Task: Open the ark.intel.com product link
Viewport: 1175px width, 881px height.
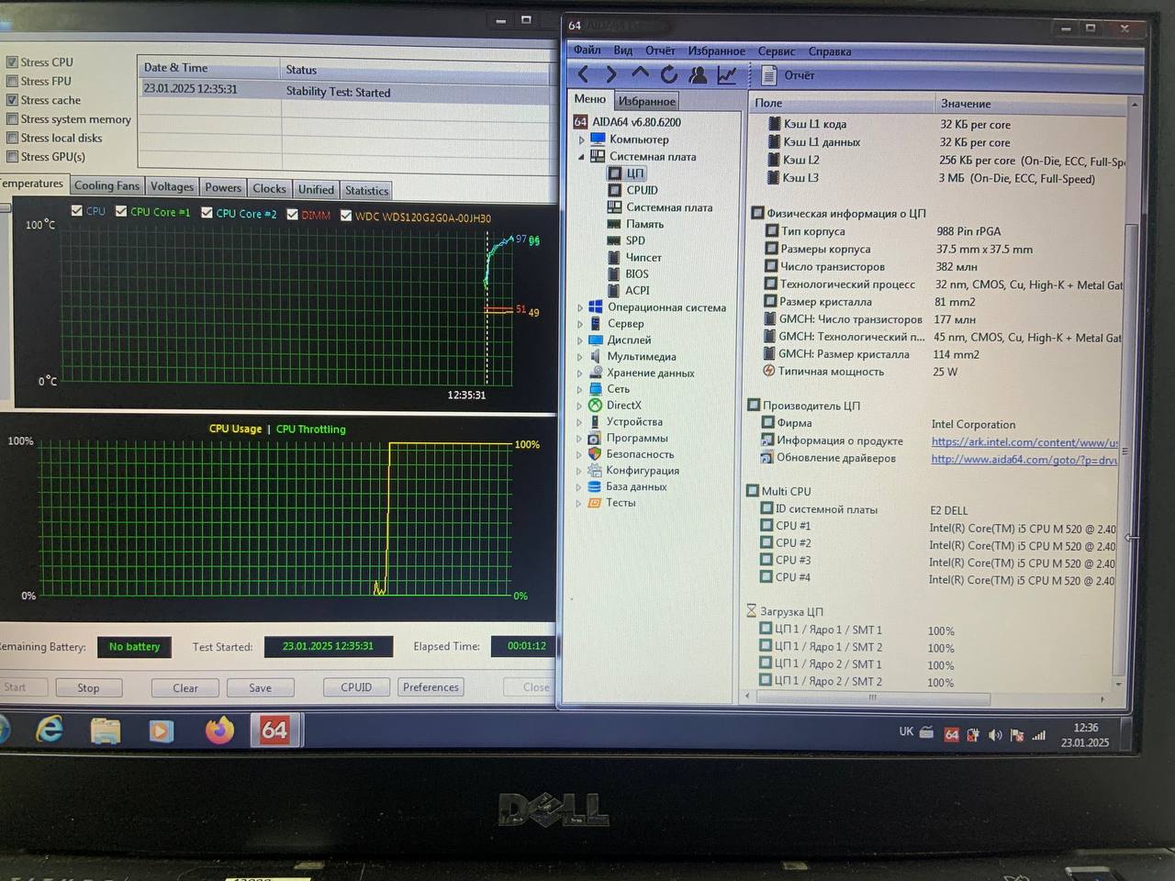Action: click(1024, 441)
